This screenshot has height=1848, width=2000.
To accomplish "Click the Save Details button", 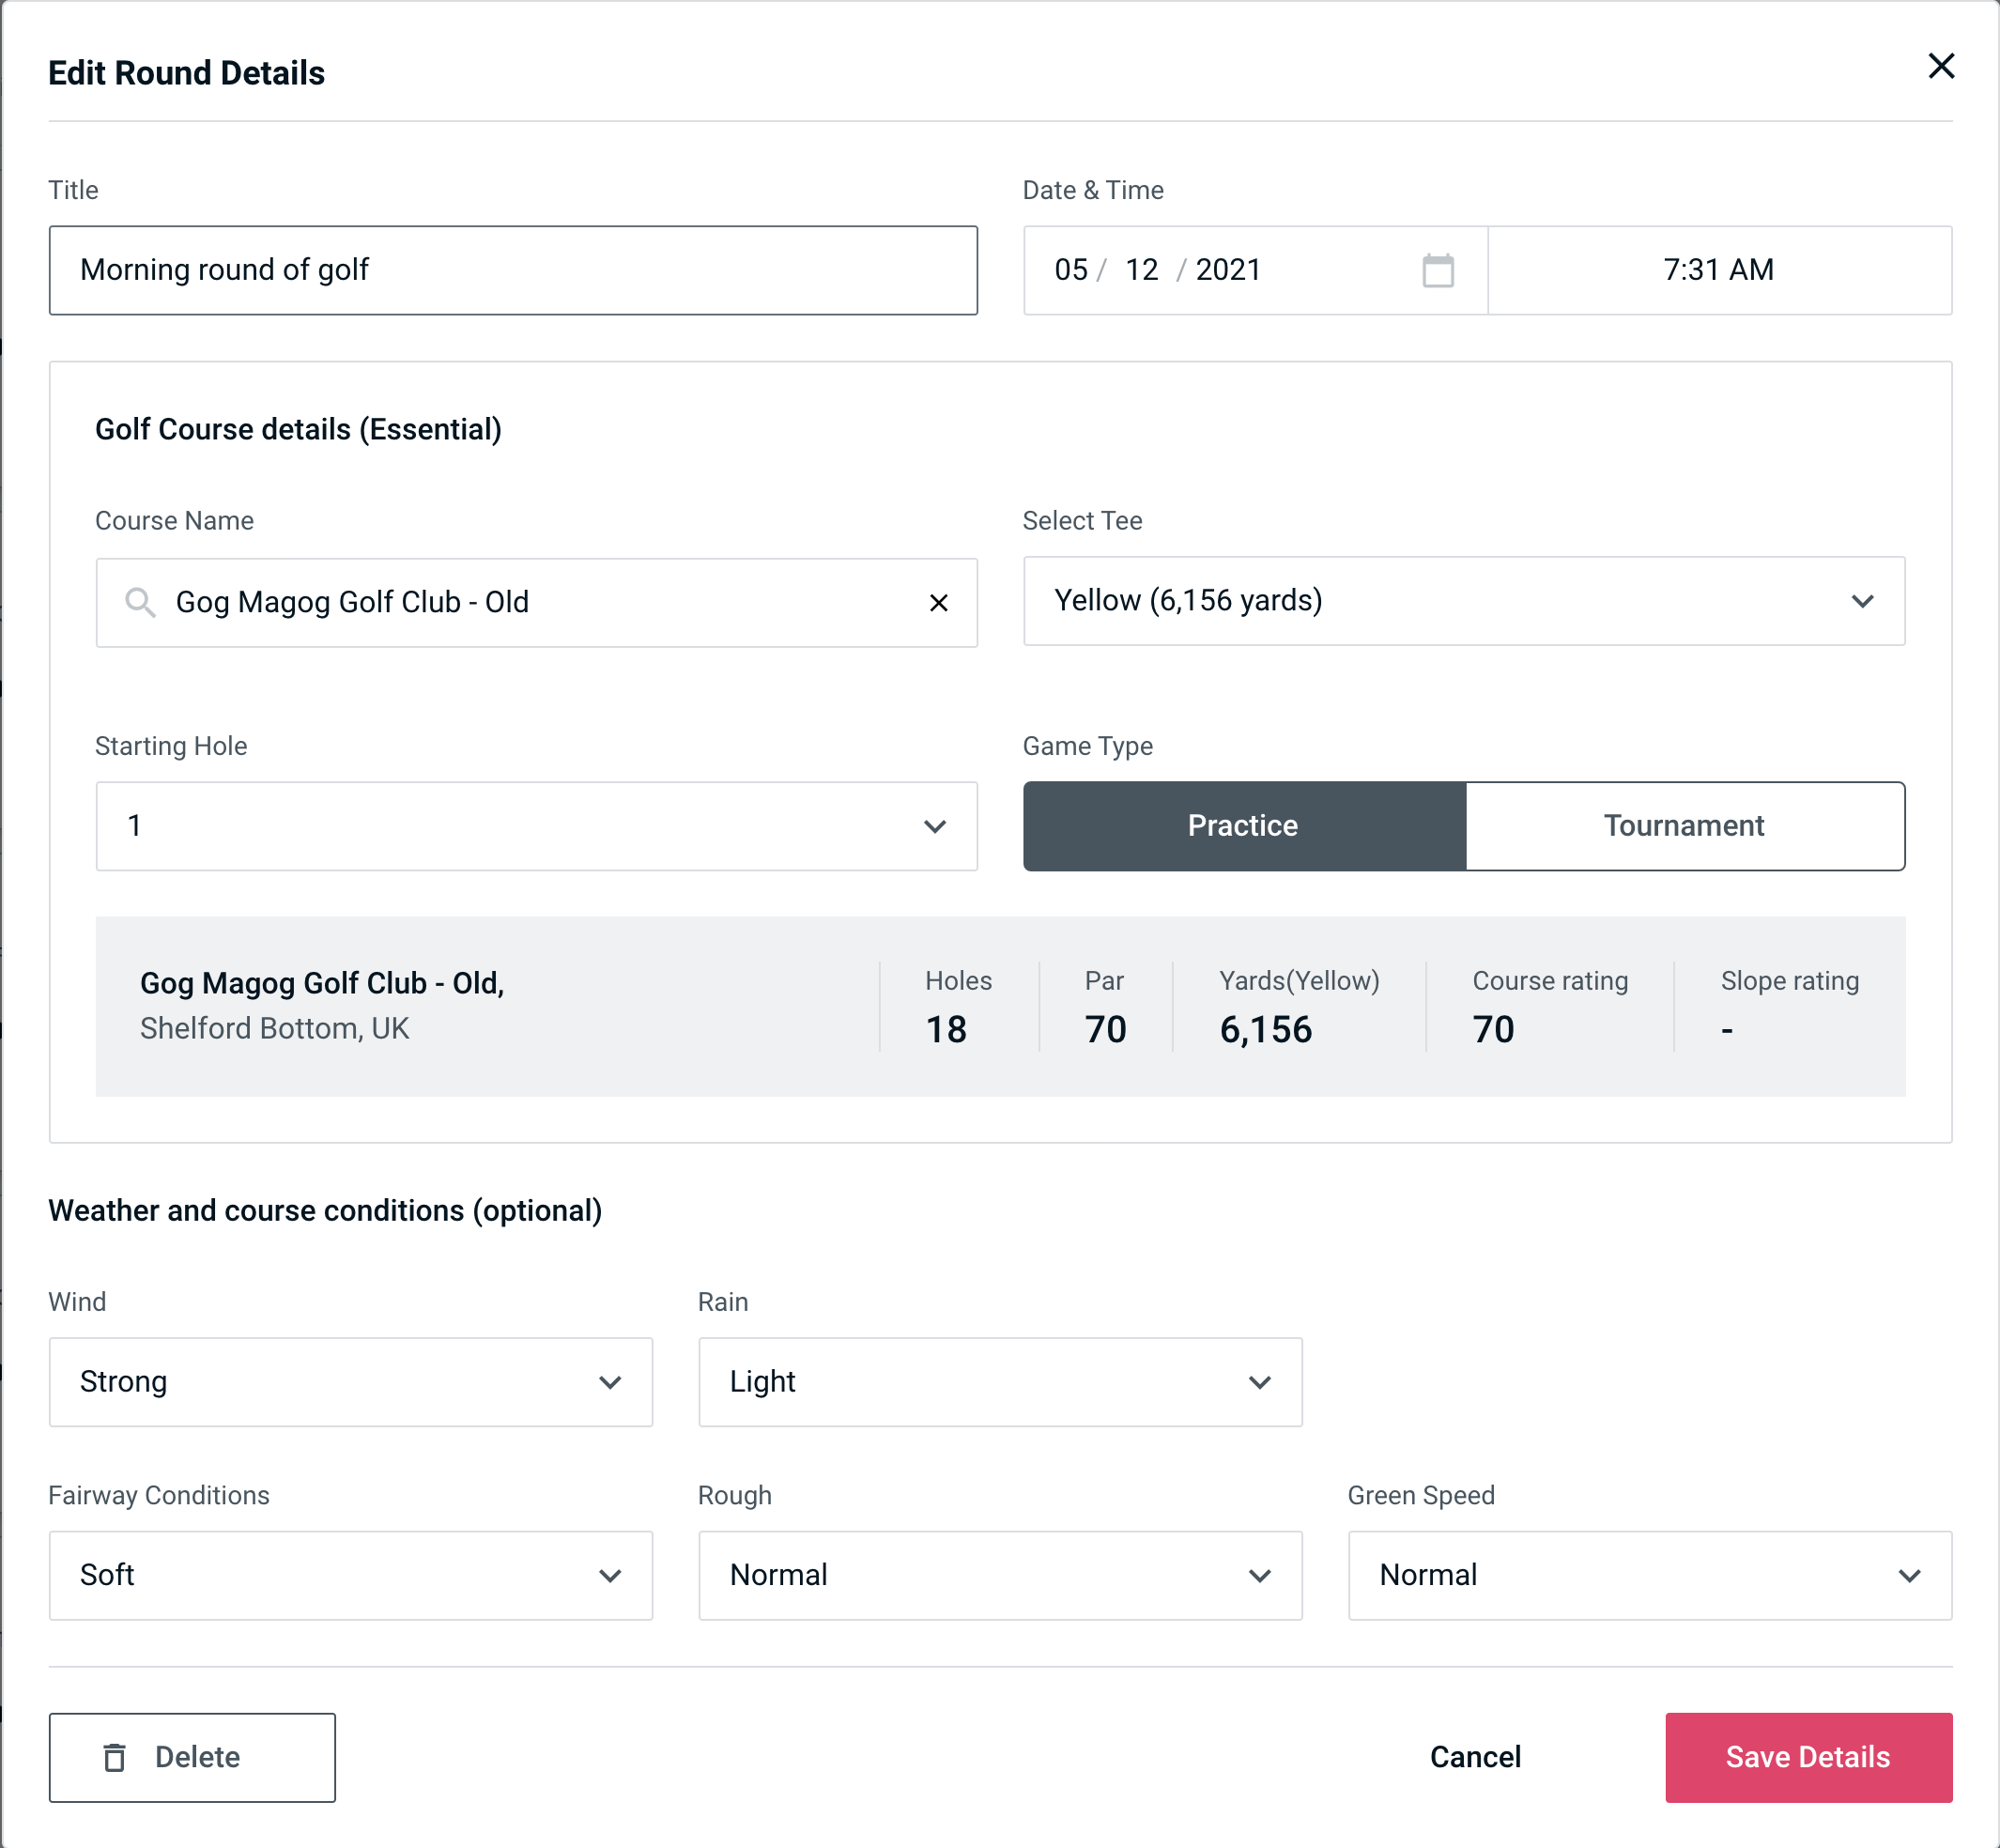I will 1807,1758.
